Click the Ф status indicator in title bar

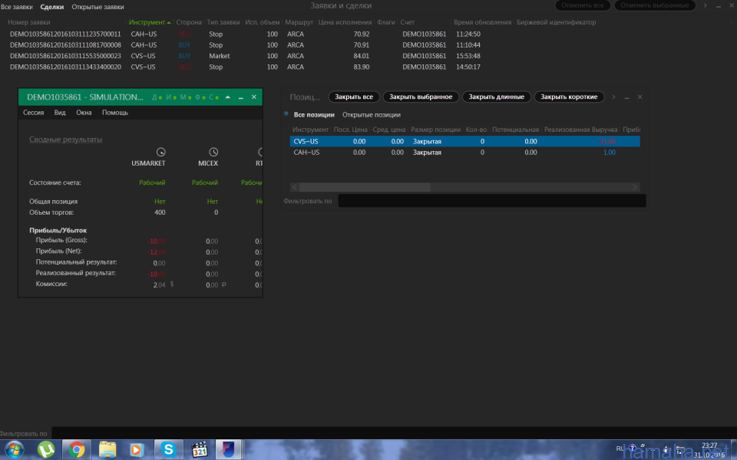click(200, 97)
